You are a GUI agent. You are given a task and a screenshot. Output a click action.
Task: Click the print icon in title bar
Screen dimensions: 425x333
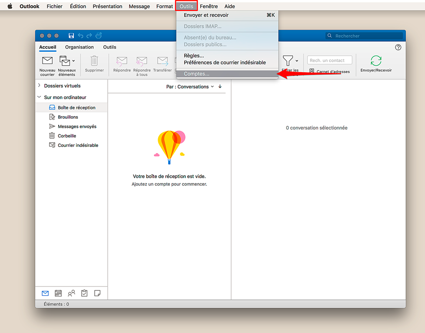point(99,36)
